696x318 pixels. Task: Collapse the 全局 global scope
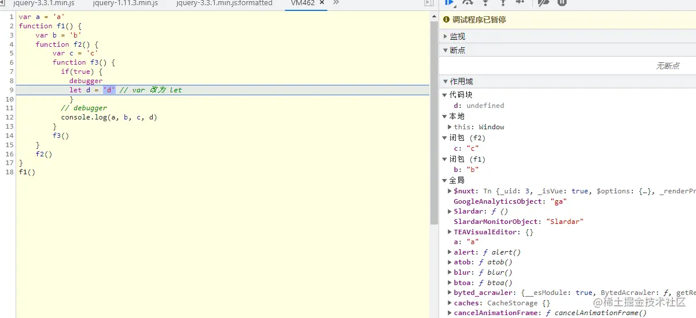pos(445,181)
